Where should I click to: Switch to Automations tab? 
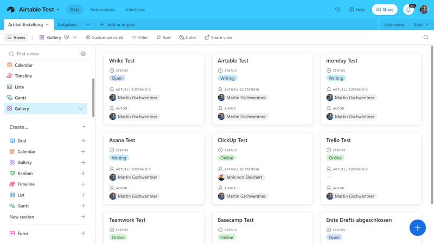pyautogui.click(x=103, y=9)
